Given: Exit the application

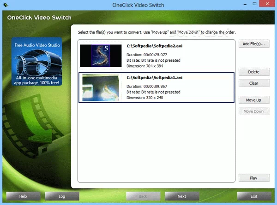Looking at the screenshot, I should tap(254, 196).
